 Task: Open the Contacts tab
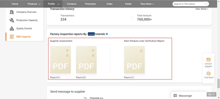71,4
